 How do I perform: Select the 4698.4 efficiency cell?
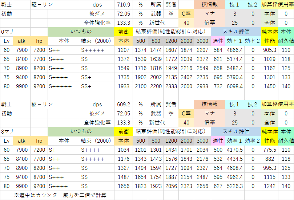[x=234, y=168]
